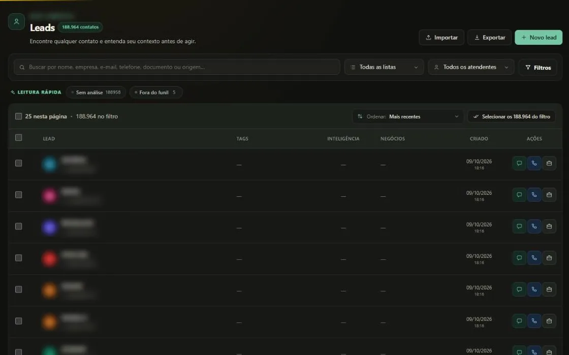
Task: Call the lead with the pink avatar
Action: coord(534,195)
